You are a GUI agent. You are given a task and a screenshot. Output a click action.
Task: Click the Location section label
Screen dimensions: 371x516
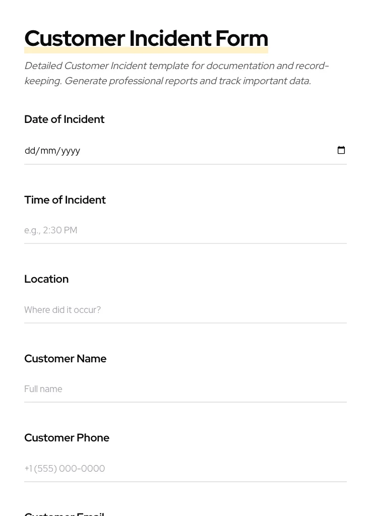(46, 279)
